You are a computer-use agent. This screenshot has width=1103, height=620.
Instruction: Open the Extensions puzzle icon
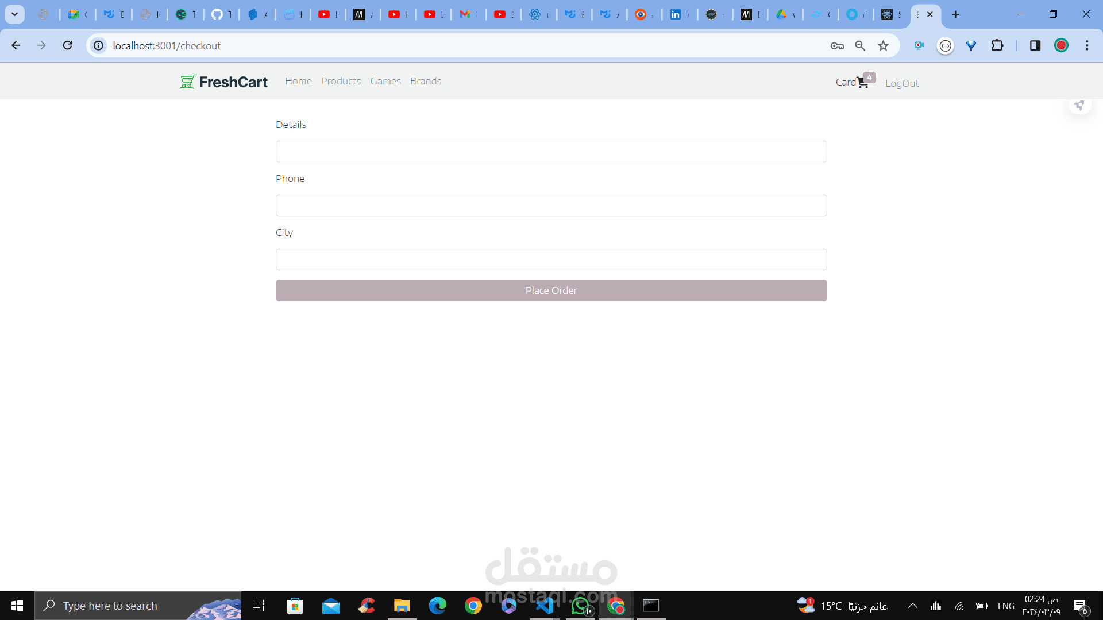point(997,45)
